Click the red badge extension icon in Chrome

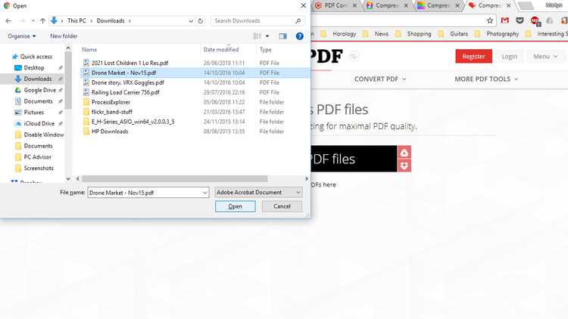535,21
